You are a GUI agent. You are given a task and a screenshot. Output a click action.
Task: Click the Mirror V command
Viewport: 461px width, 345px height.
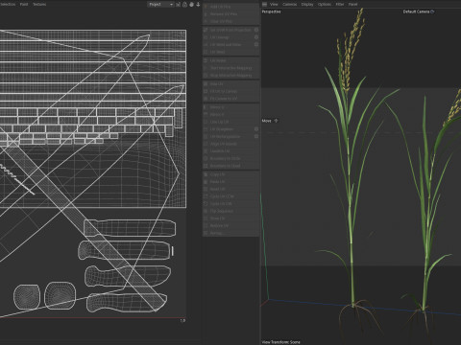[230, 114]
